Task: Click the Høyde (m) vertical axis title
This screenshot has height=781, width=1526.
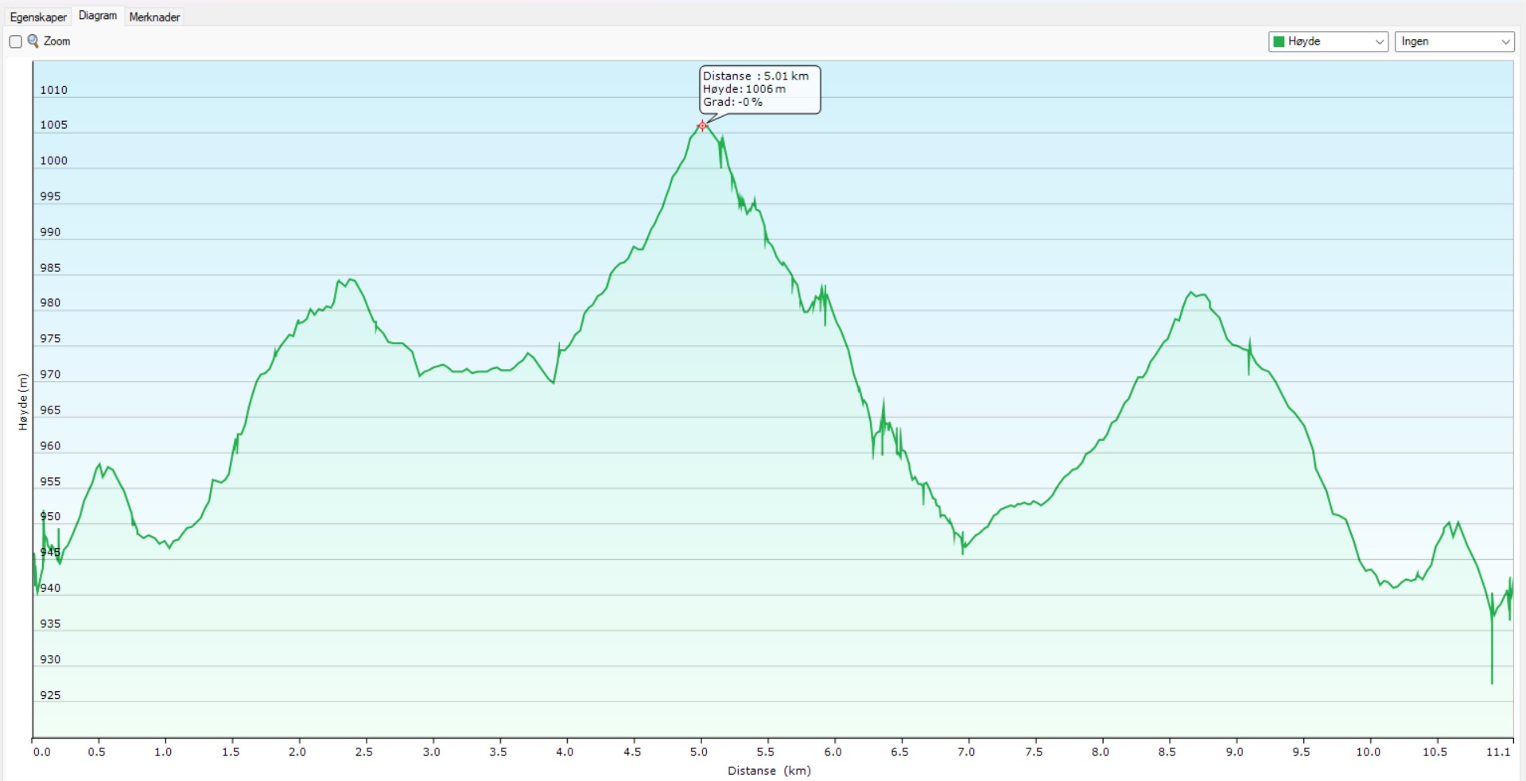Action: coord(22,402)
